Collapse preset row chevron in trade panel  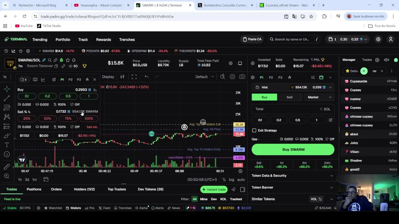coord(330,77)
